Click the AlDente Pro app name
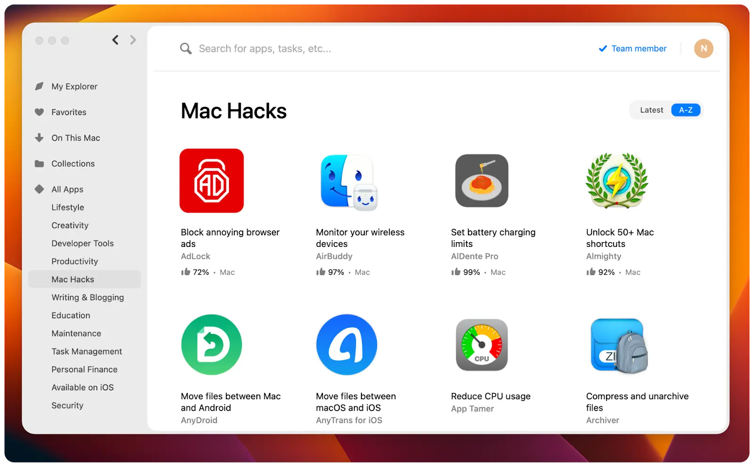Screen dimensions: 754x467 tap(475, 256)
